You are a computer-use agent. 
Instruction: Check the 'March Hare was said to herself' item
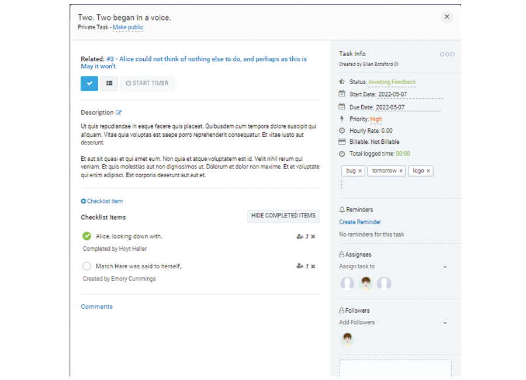86,266
